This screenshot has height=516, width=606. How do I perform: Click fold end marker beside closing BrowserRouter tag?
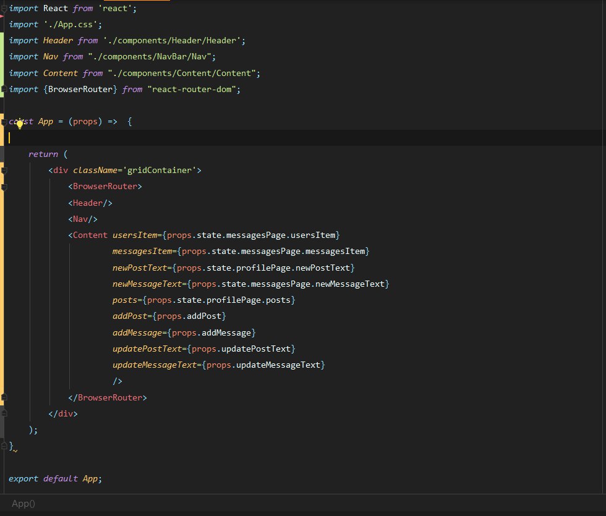click(4, 397)
